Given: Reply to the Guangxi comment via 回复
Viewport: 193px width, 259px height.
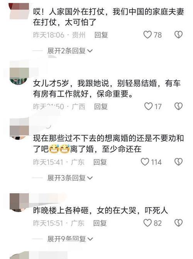Looking at the screenshot, I should tap(101, 107).
